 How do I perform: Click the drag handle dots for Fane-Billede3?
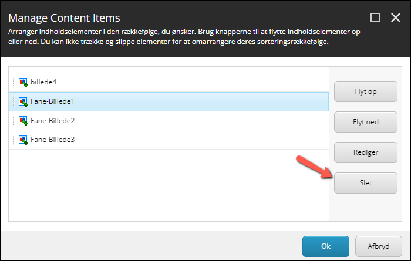tap(14, 140)
